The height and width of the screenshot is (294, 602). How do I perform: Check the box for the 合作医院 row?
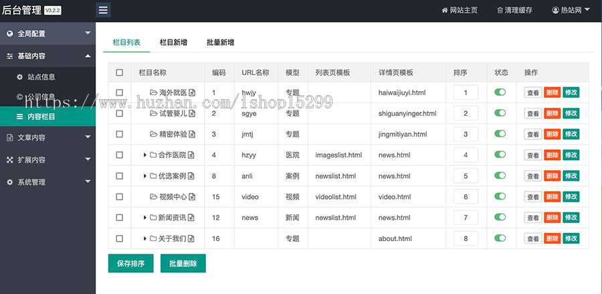[120, 155]
